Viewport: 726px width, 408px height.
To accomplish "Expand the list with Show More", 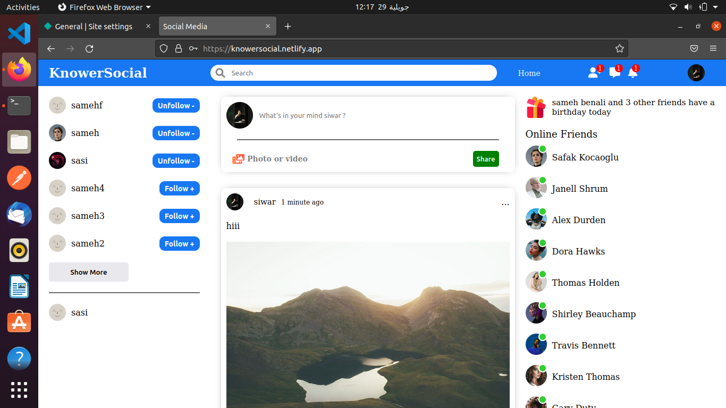I will tap(89, 272).
